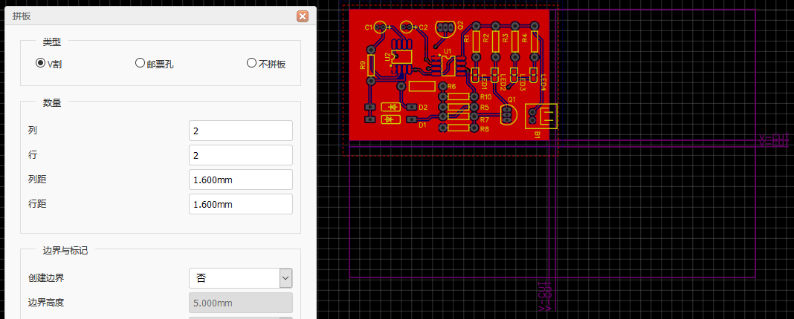The height and width of the screenshot is (319, 794).
Task: Click the 数量 group label
Action: (51, 103)
